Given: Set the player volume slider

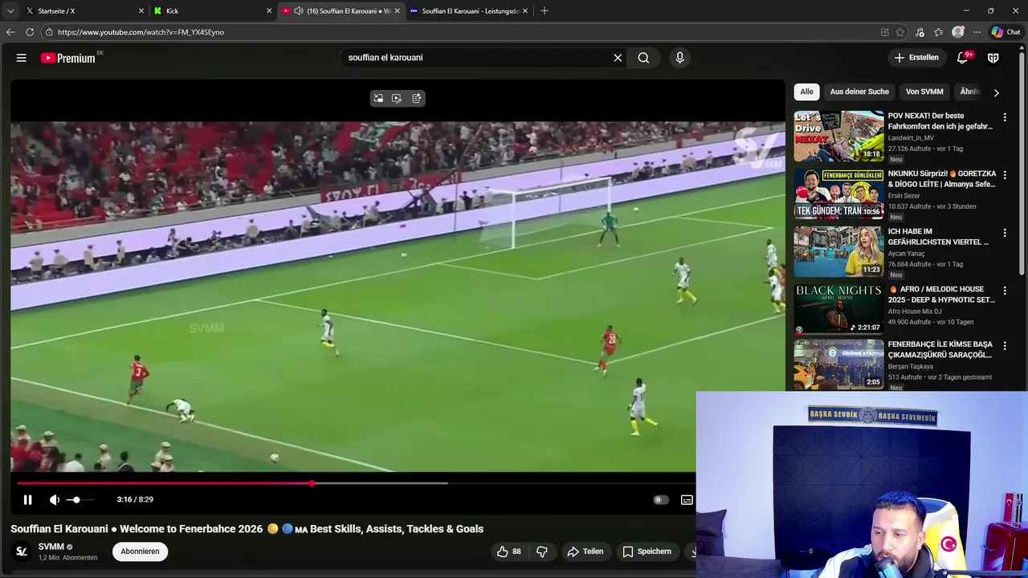Looking at the screenshot, I should click(80, 499).
